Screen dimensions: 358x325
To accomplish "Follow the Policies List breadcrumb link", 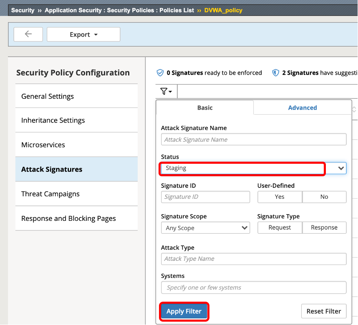I will point(176,10).
